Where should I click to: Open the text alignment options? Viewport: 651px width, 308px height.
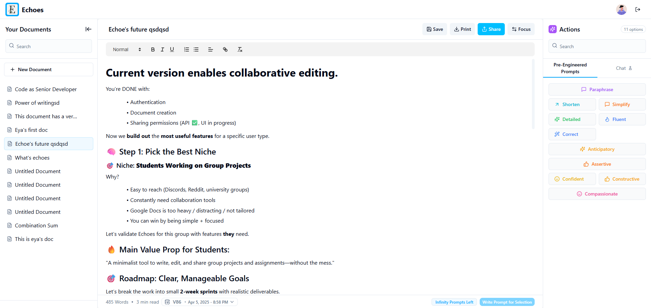click(x=210, y=49)
